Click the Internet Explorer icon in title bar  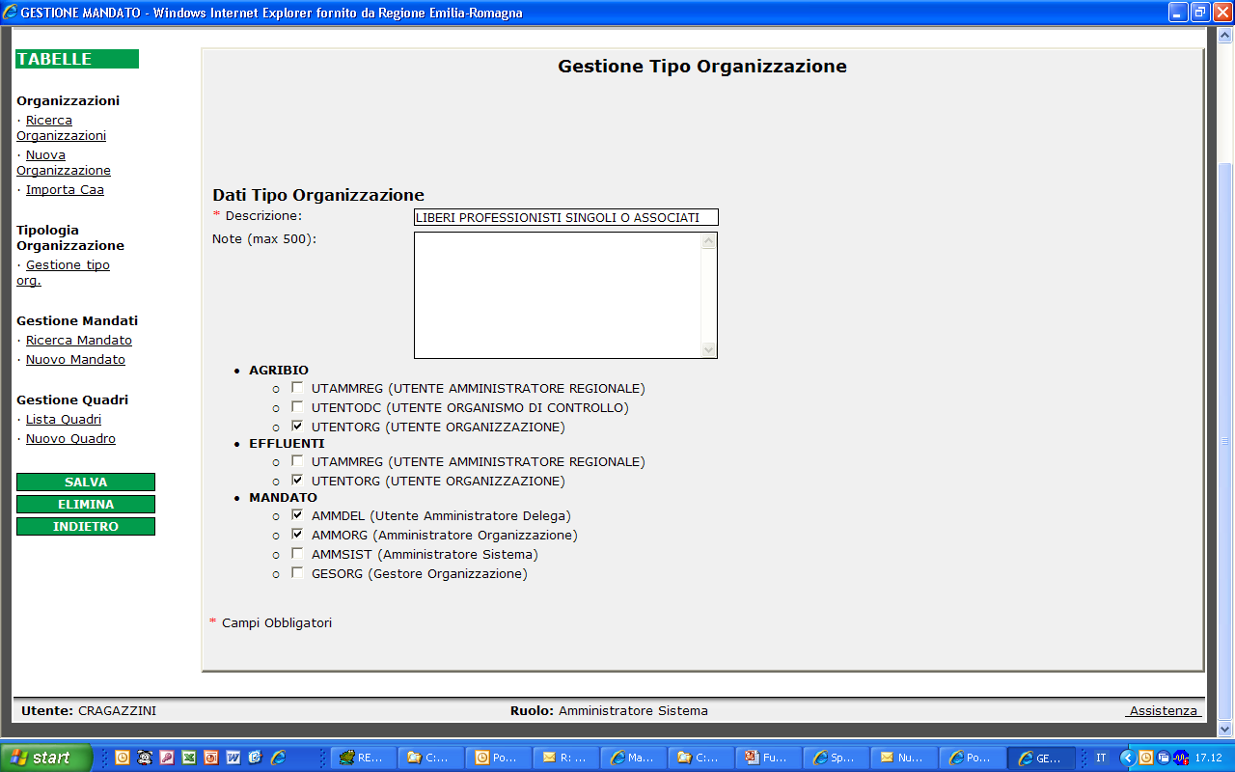pyautogui.click(x=11, y=13)
